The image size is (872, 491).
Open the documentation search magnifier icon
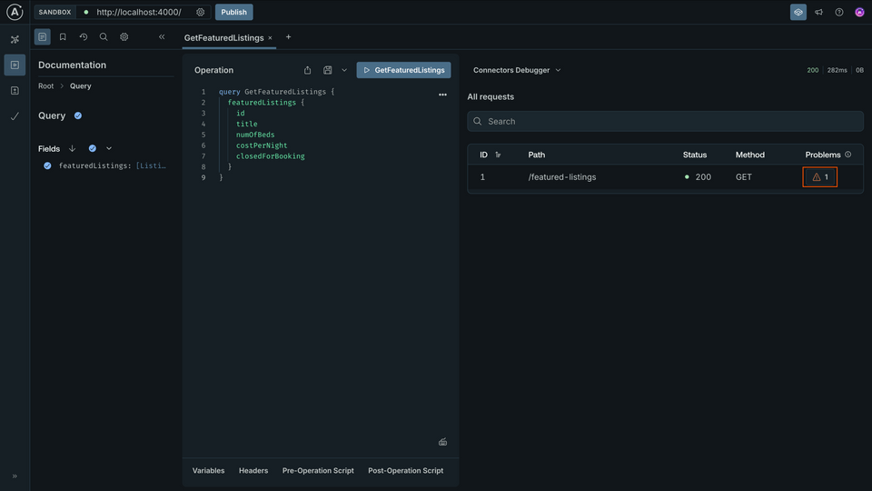pyautogui.click(x=104, y=37)
